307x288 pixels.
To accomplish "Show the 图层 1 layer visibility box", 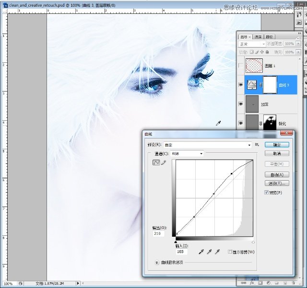I will coord(241,66).
